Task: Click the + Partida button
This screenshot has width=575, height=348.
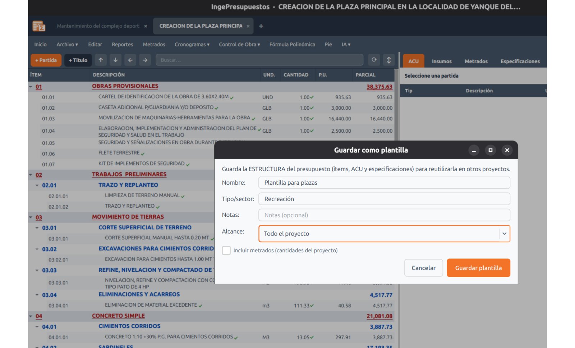Action: [46, 60]
